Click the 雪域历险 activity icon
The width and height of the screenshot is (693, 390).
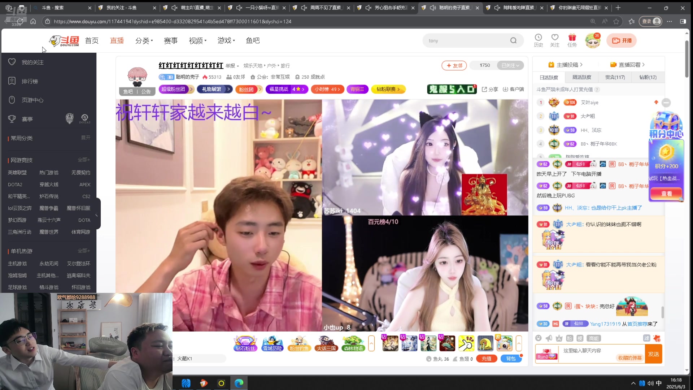point(273,343)
